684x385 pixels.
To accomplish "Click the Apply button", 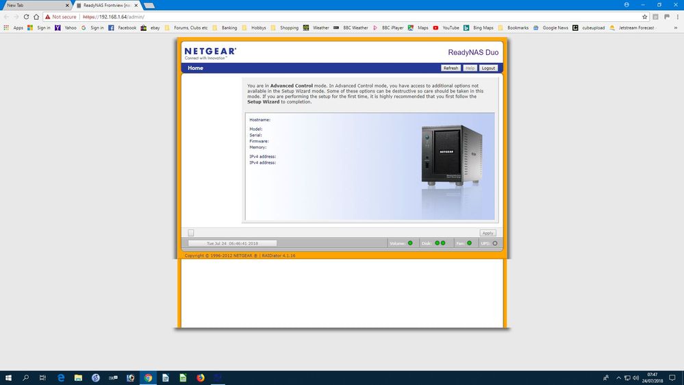I will click(487, 233).
